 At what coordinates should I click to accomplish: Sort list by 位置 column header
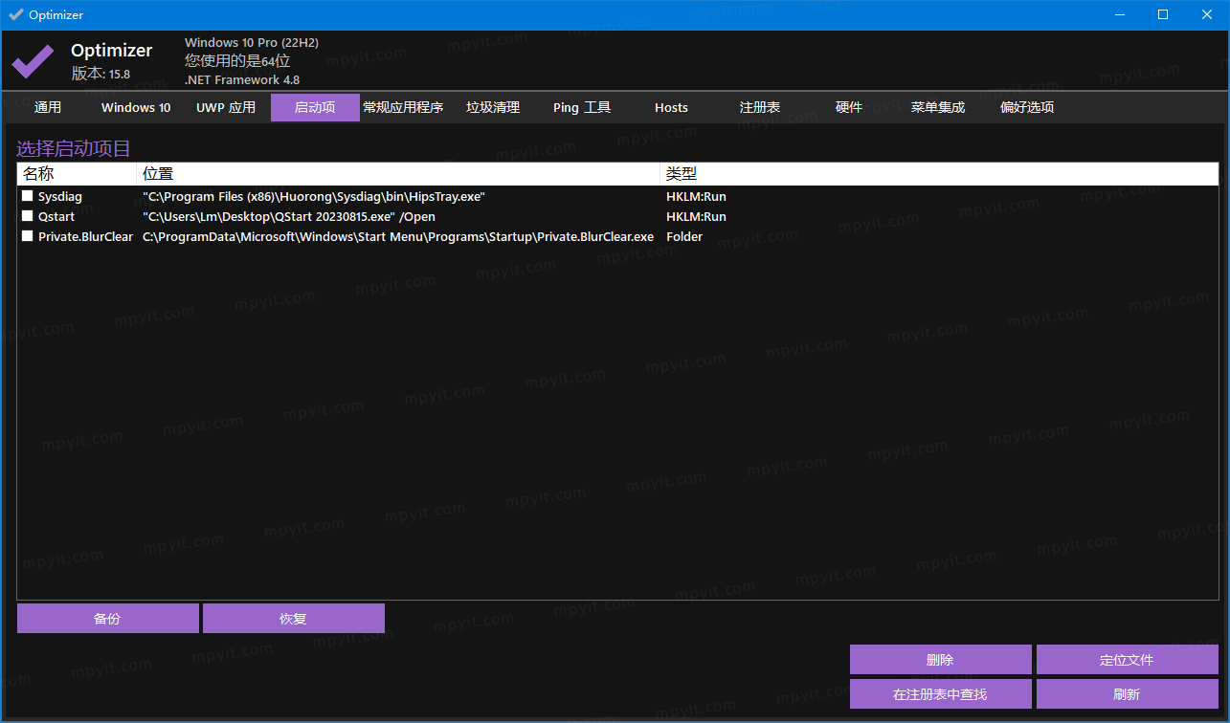(398, 173)
